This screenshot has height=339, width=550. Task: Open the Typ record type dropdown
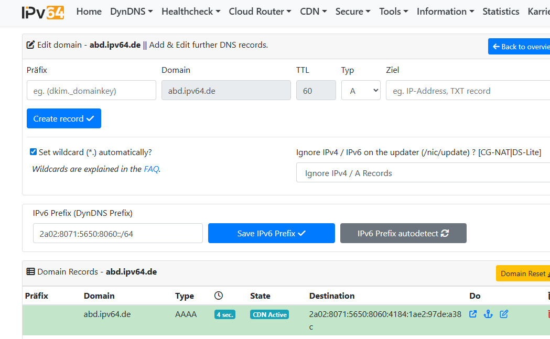coord(361,91)
